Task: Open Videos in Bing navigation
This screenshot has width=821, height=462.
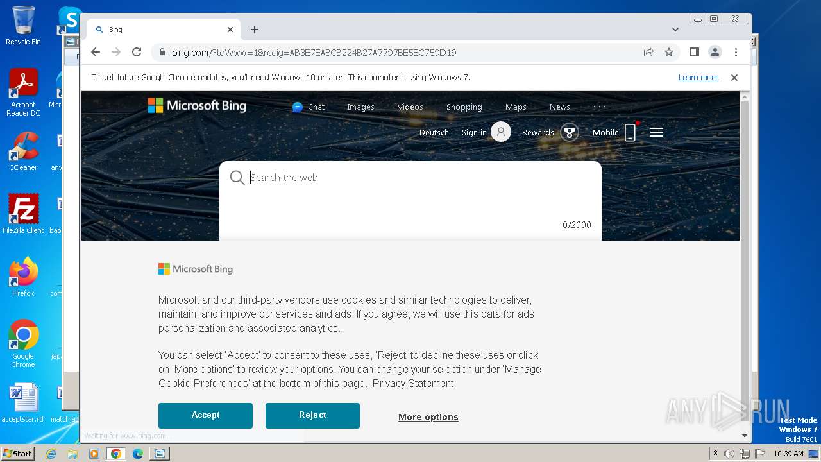Action: point(410,107)
